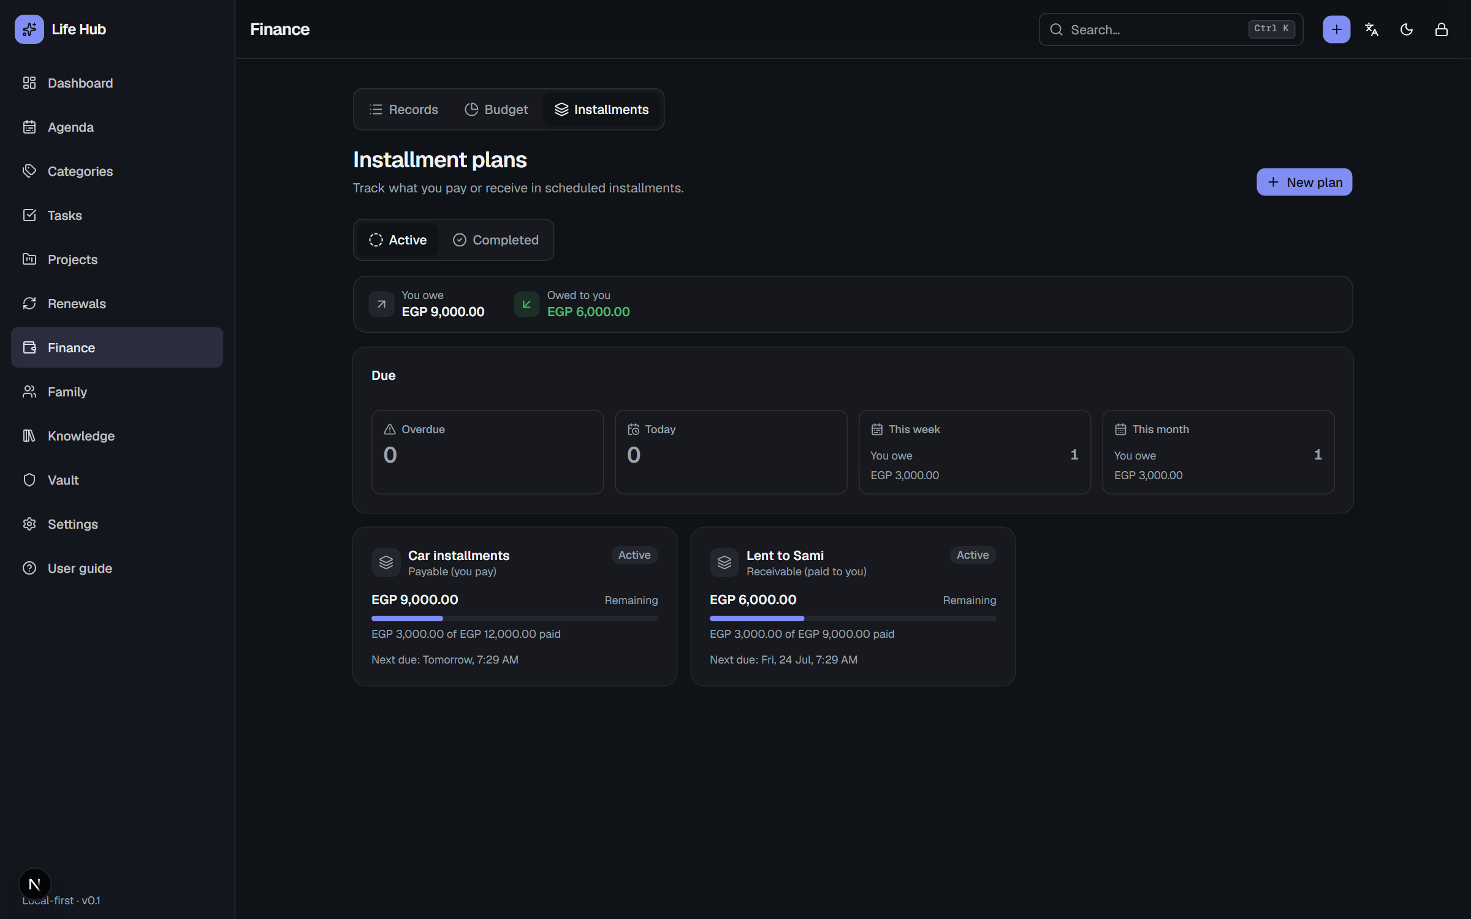Screen dimensions: 1471x919
Task: Open Renewals from the sidebar
Action: [x=117, y=303]
